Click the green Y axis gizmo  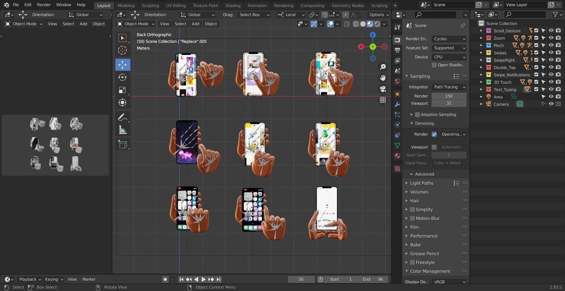tap(373, 47)
